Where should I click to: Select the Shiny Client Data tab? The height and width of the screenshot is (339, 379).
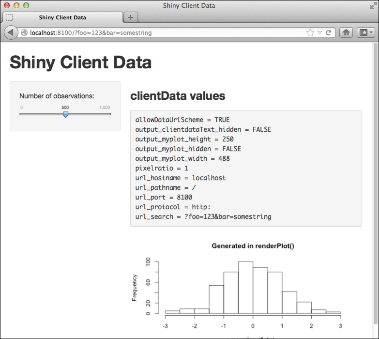tap(62, 17)
